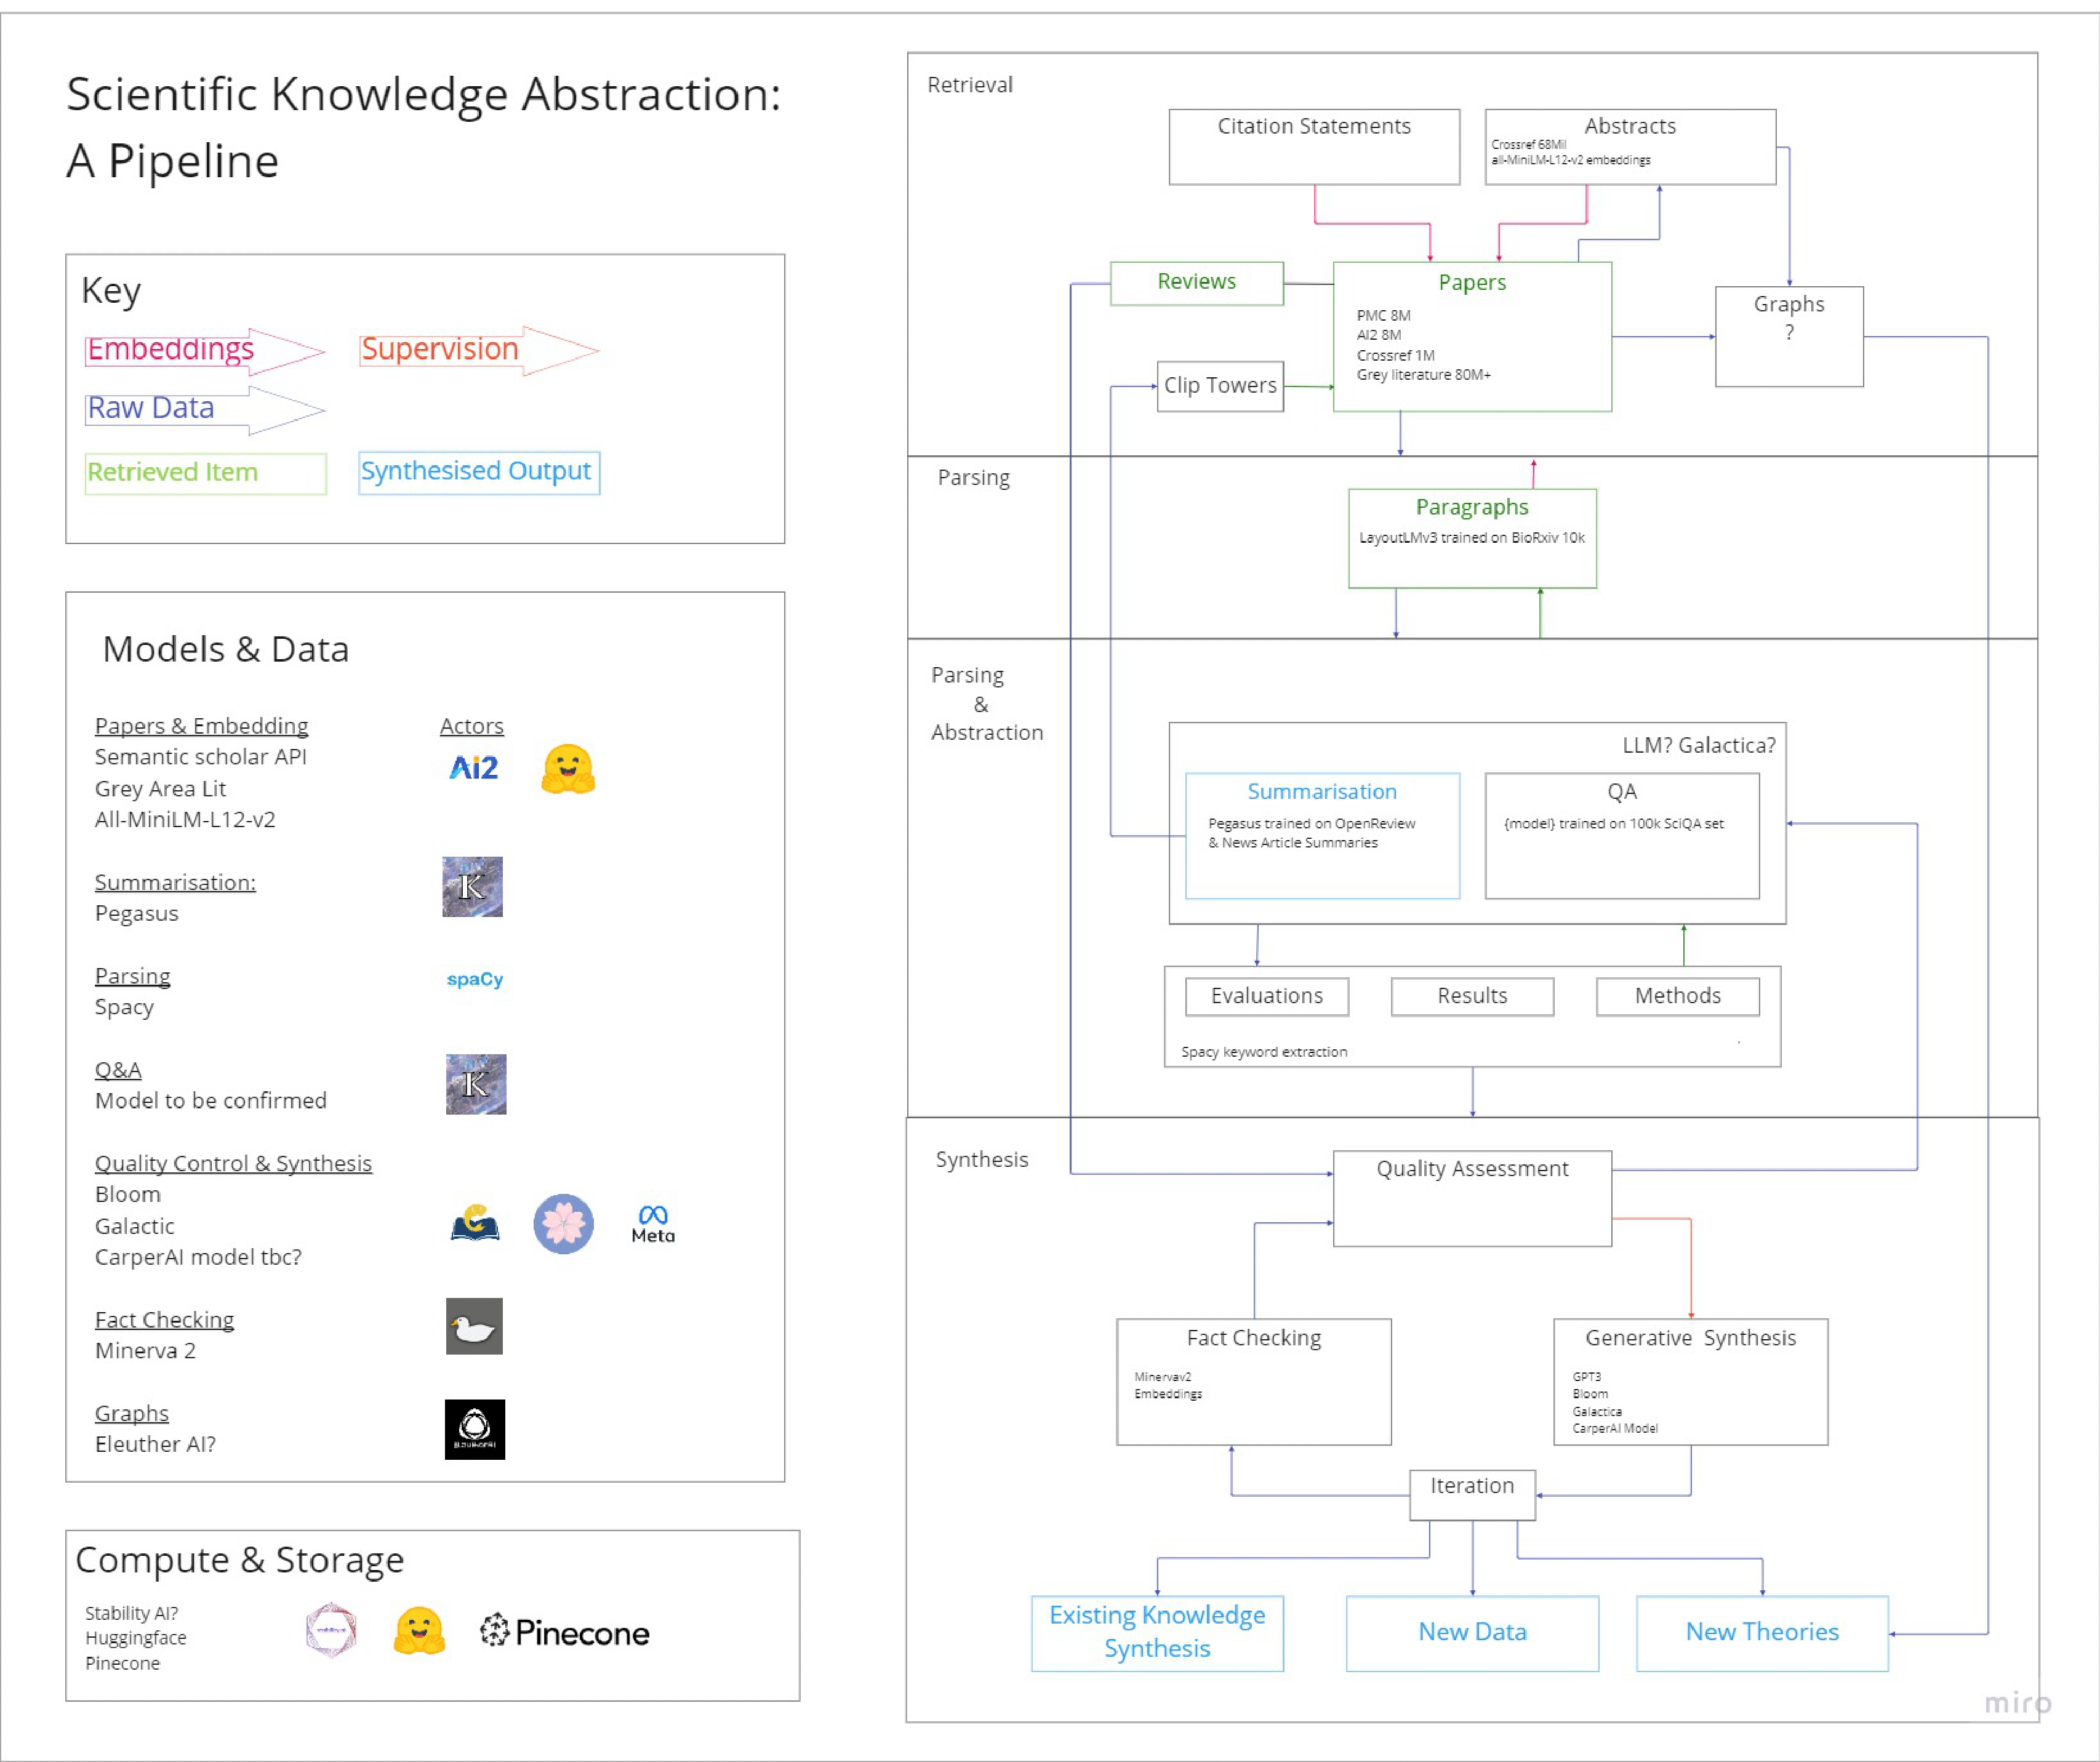Select the spaCy logo beside Parsing
Screen dimensions: 2100x1762
click(475, 979)
